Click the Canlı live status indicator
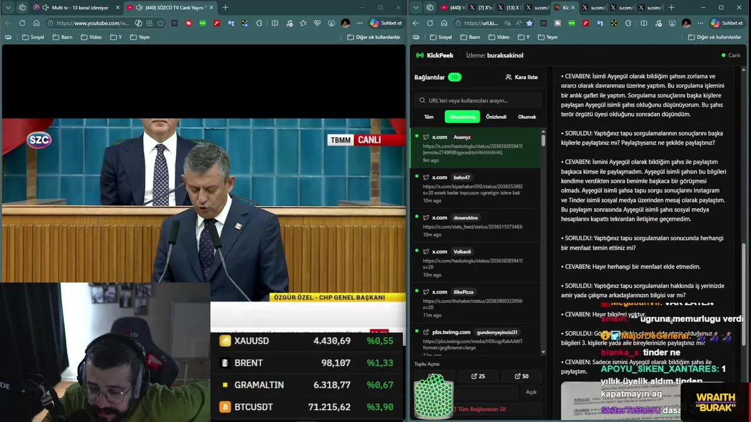This screenshot has height=422, width=751. (731, 55)
